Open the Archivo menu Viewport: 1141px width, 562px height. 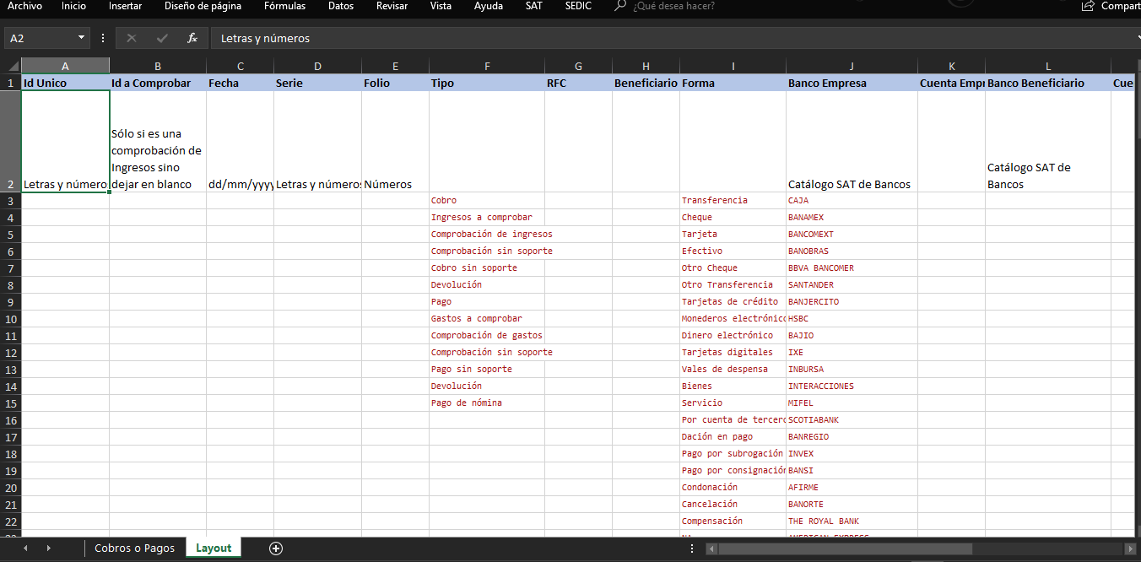[24, 7]
